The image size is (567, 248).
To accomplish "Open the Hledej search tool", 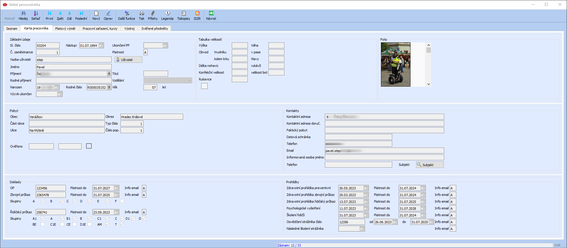I will point(23,16).
